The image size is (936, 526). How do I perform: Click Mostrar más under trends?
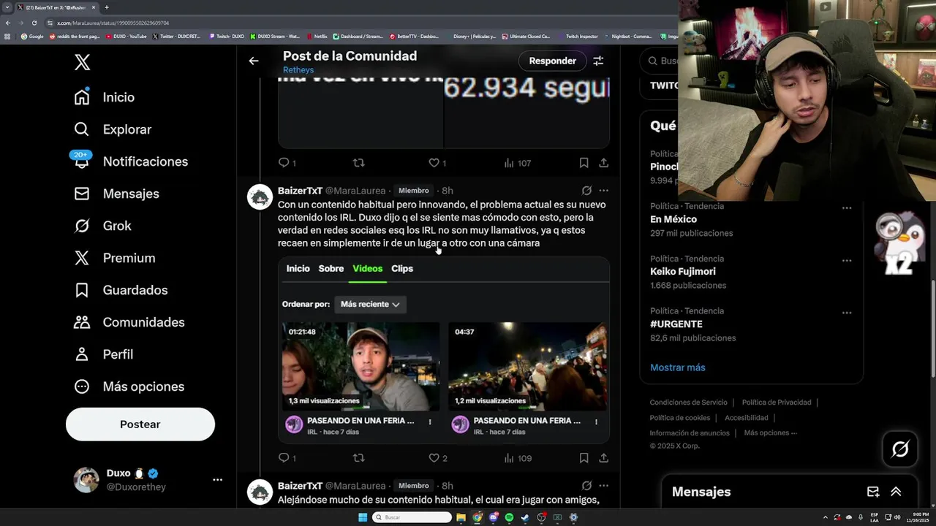678,367
